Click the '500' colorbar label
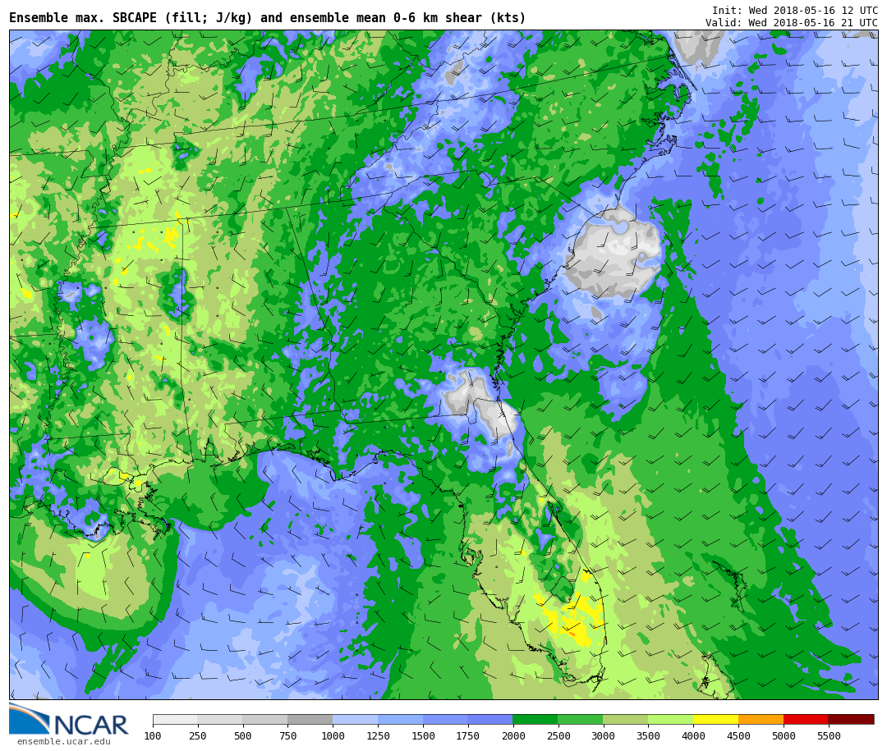The width and height of the screenshot is (887, 751). tap(242, 735)
